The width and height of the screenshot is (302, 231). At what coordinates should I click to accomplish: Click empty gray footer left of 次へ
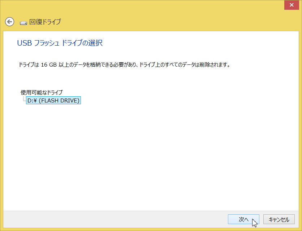pos(108,219)
